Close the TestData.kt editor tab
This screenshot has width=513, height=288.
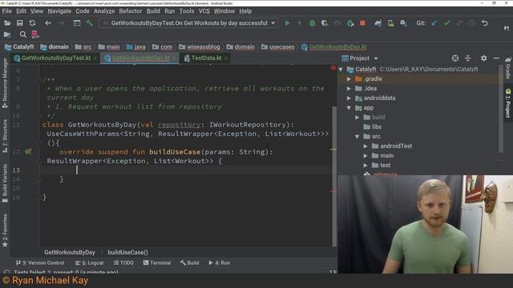[x=226, y=58]
